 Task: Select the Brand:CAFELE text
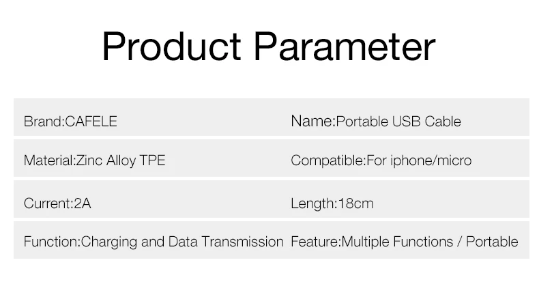(70, 122)
